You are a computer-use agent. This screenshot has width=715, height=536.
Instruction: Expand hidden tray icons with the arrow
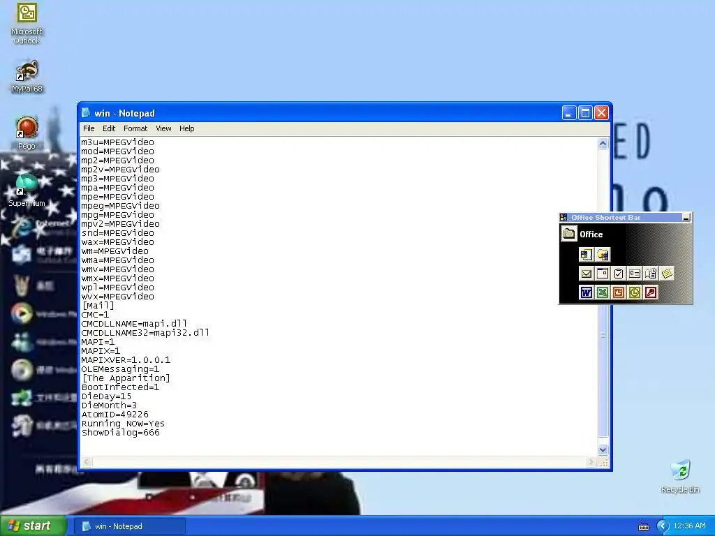pyautogui.click(x=663, y=526)
